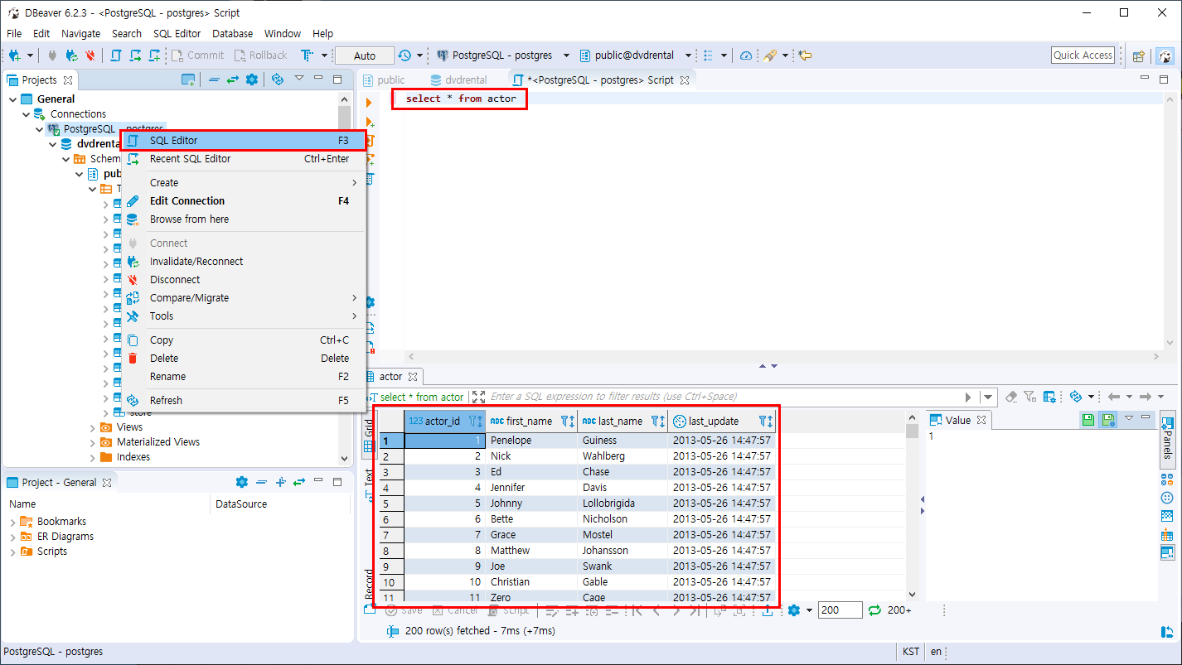
Task: Toggle the Auto commit mode button
Action: (x=365, y=55)
